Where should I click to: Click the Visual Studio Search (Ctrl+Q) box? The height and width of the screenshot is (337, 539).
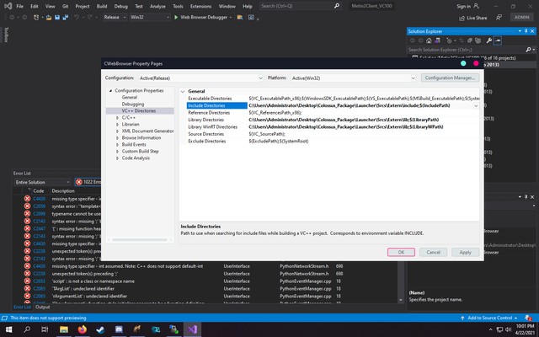300,6
